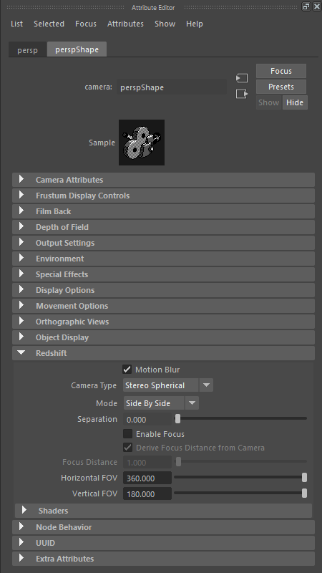The image size is (322, 573).
Task: Click the input connection arrow icon
Action: [x=242, y=78]
